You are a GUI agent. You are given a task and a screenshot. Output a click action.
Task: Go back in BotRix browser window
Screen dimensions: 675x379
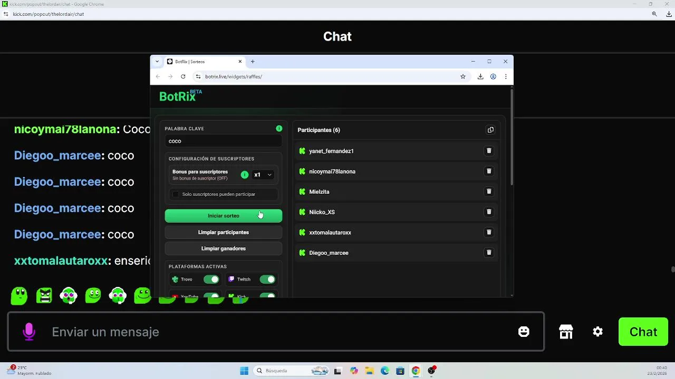(158, 76)
